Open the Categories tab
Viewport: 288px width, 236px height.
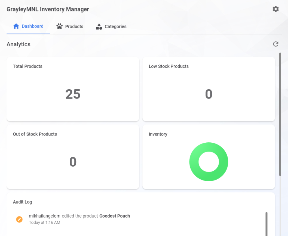click(111, 26)
